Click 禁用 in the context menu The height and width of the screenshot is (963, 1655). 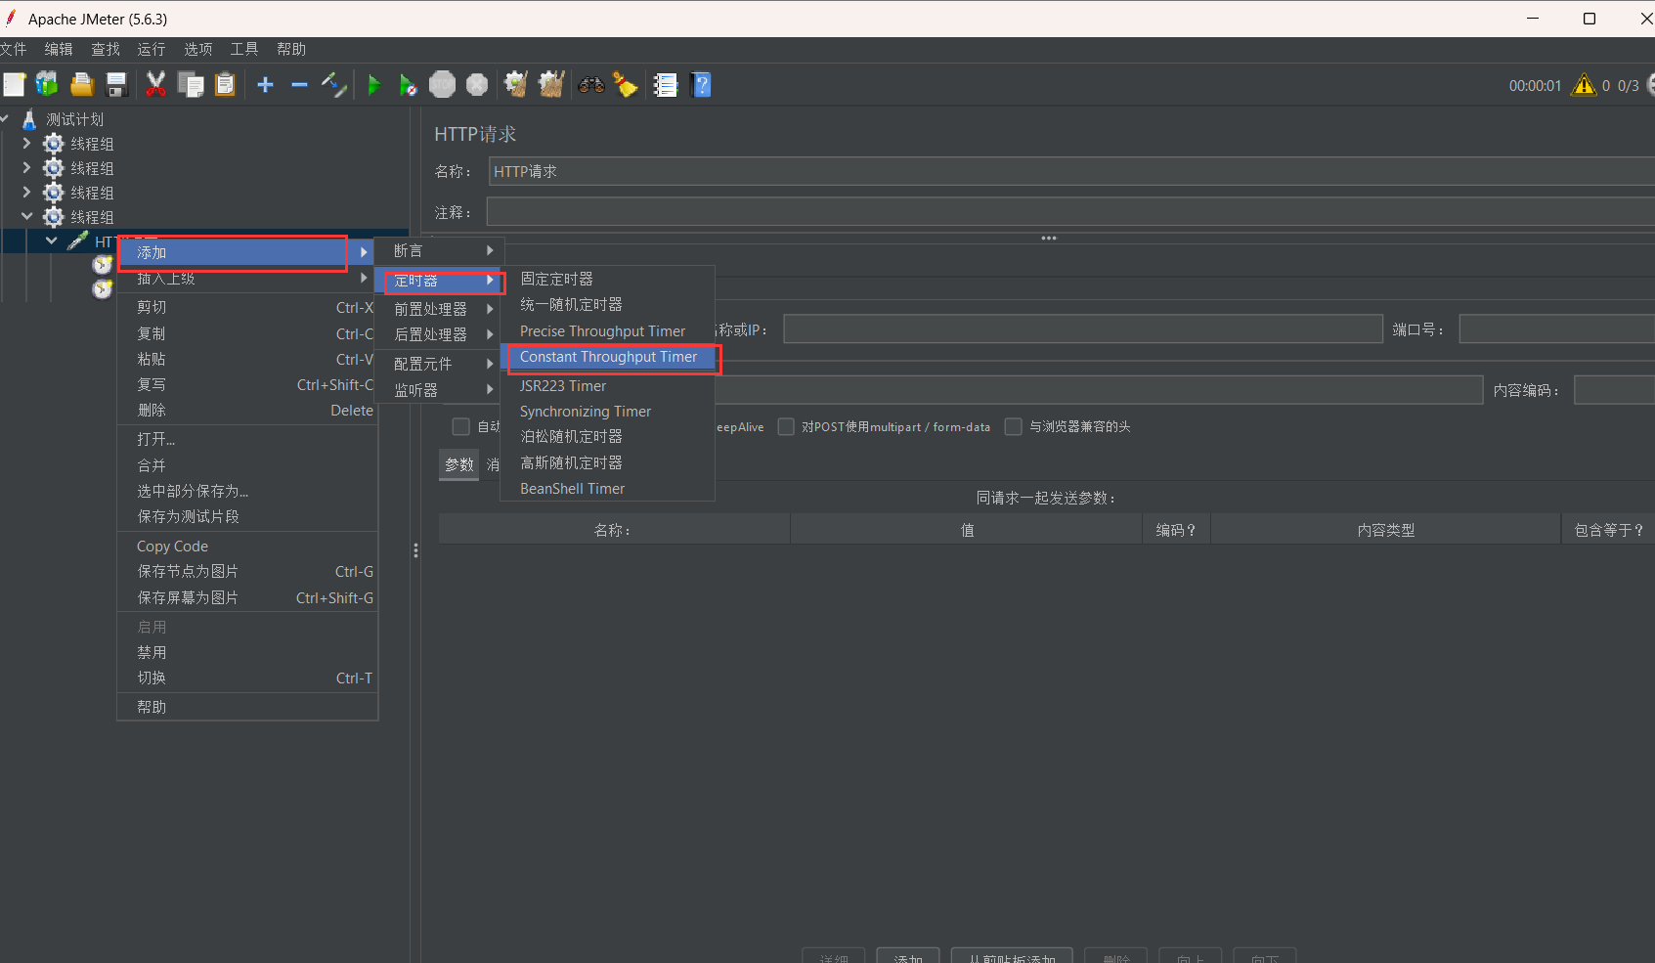click(246, 653)
